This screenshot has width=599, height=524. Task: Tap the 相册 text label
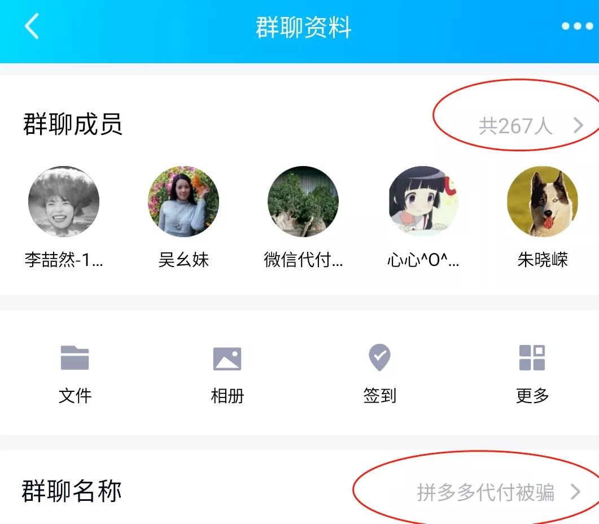pos(227,396)
